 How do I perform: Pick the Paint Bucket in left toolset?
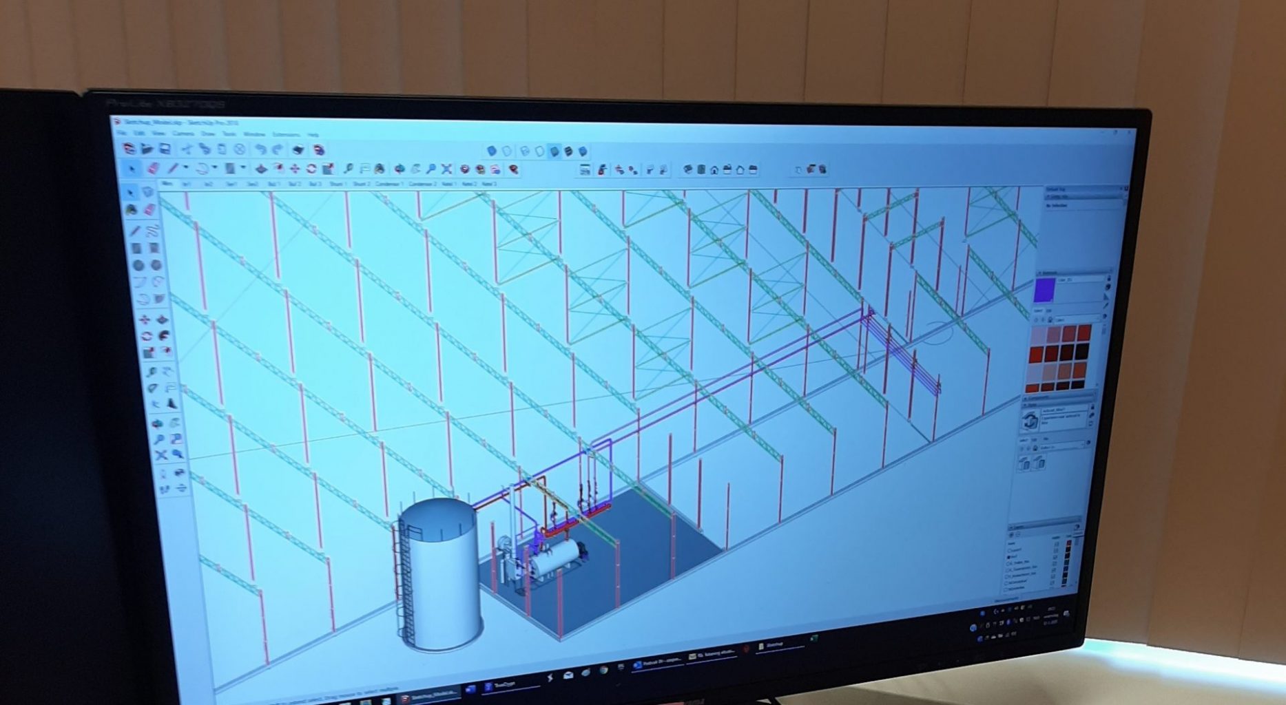(x=132, y=209)
